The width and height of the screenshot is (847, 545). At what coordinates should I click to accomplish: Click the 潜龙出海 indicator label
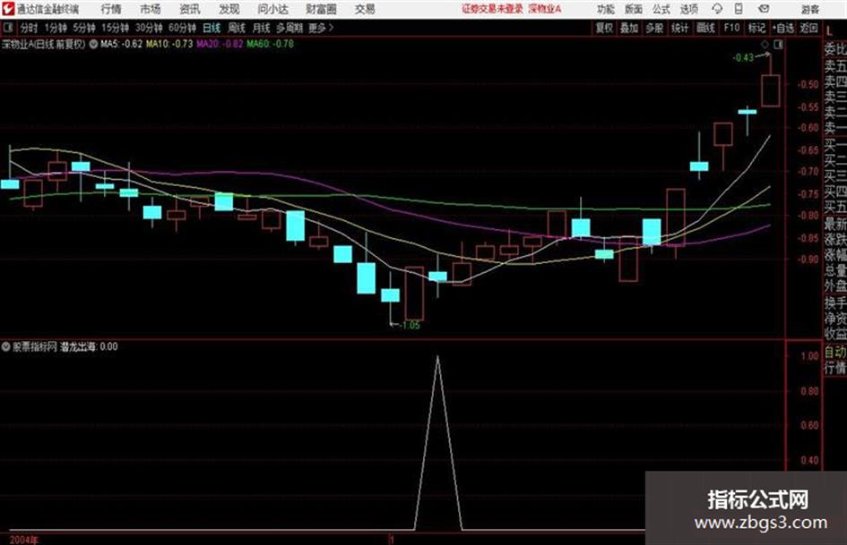click(78, 347)
